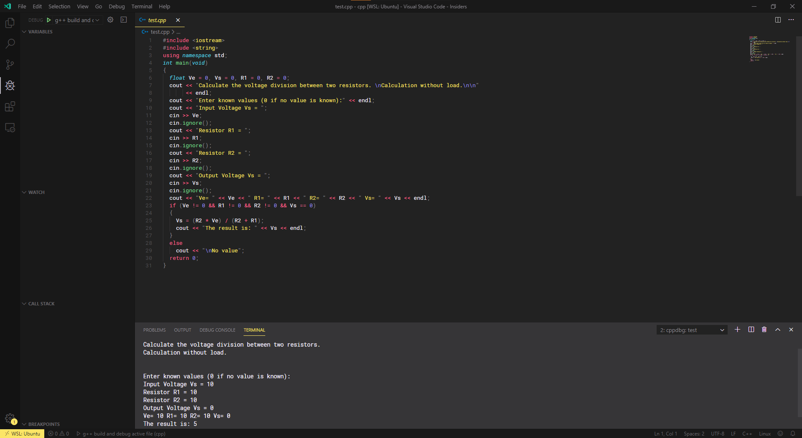Kill the active terminal with trash icon
Viewport: 802px width, 438px height.
[764, 330]
